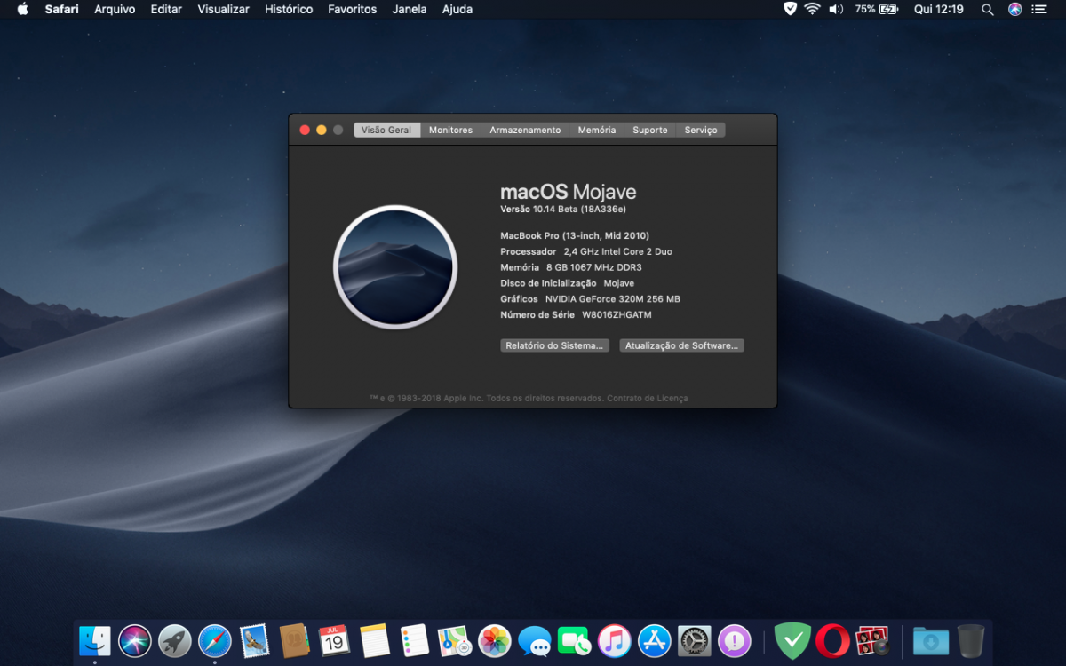Open the Trash in Dock

pos(971,640)
